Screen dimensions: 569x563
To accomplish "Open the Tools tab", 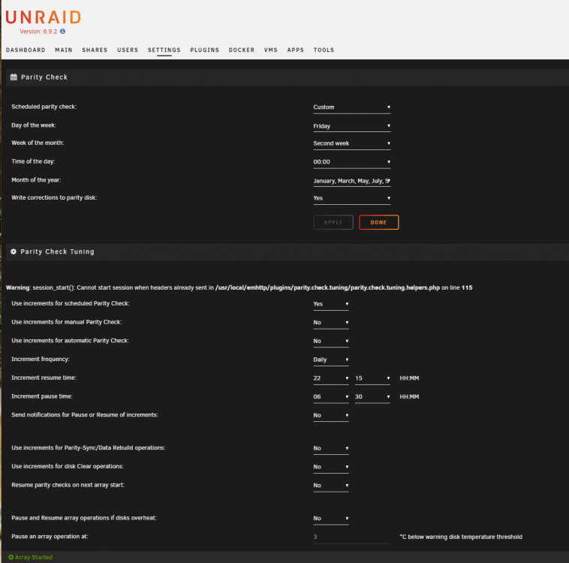I will 324,50.
